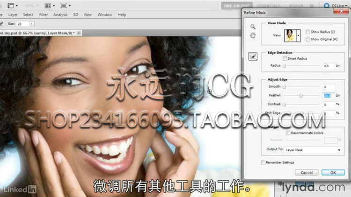The width and height of the screenshot is (351, 197).
Task: Toggle the Smart Radius checkbox
Action: [x=285, y=58]
